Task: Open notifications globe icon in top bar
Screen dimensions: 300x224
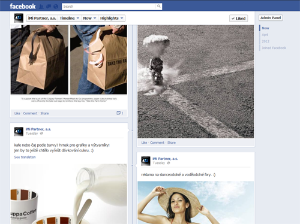Action: pos(56,7)
